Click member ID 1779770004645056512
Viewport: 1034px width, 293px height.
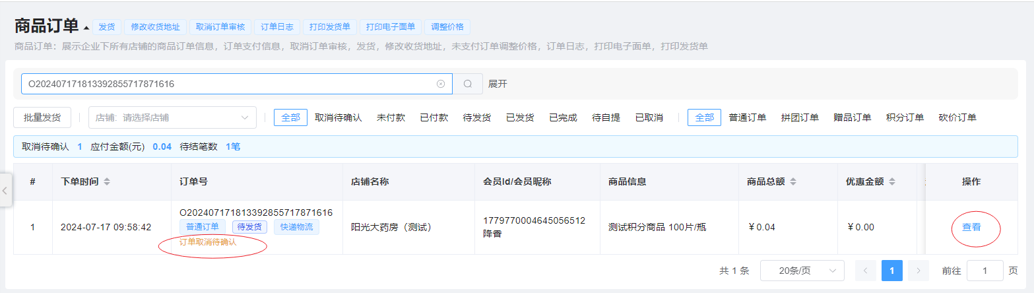534,220
